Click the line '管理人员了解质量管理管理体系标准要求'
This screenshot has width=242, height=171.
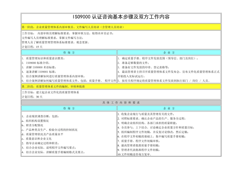(56, 42)
